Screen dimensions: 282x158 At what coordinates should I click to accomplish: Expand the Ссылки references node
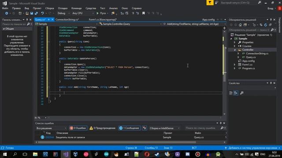click(x=234, y=46)
